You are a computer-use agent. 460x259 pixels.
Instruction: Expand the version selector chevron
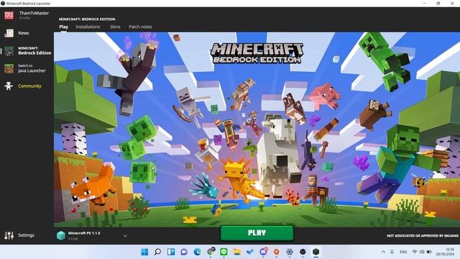[x=125, y=236]
